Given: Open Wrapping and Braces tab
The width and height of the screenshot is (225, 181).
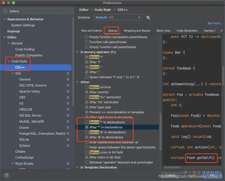Looking at the screenshot, I should pyautogui.click(x=137, y=31).
